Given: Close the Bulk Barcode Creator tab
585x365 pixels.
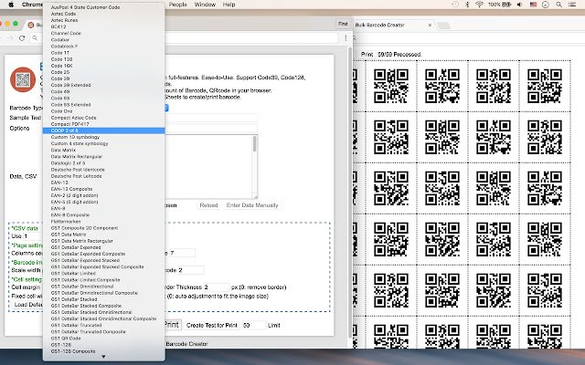Looking at the screenshot, I should pyautogui.click(x=430, y=25).
